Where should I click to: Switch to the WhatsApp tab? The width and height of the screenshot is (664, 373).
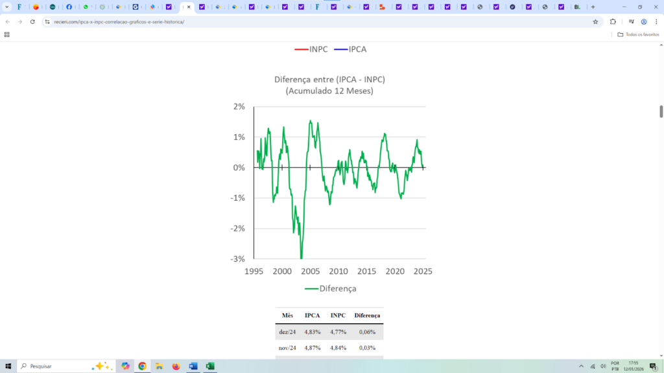(x=85, y=7)
